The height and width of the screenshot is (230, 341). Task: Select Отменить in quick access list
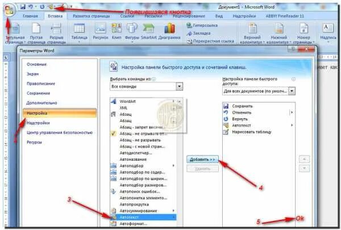click(259, 112)
